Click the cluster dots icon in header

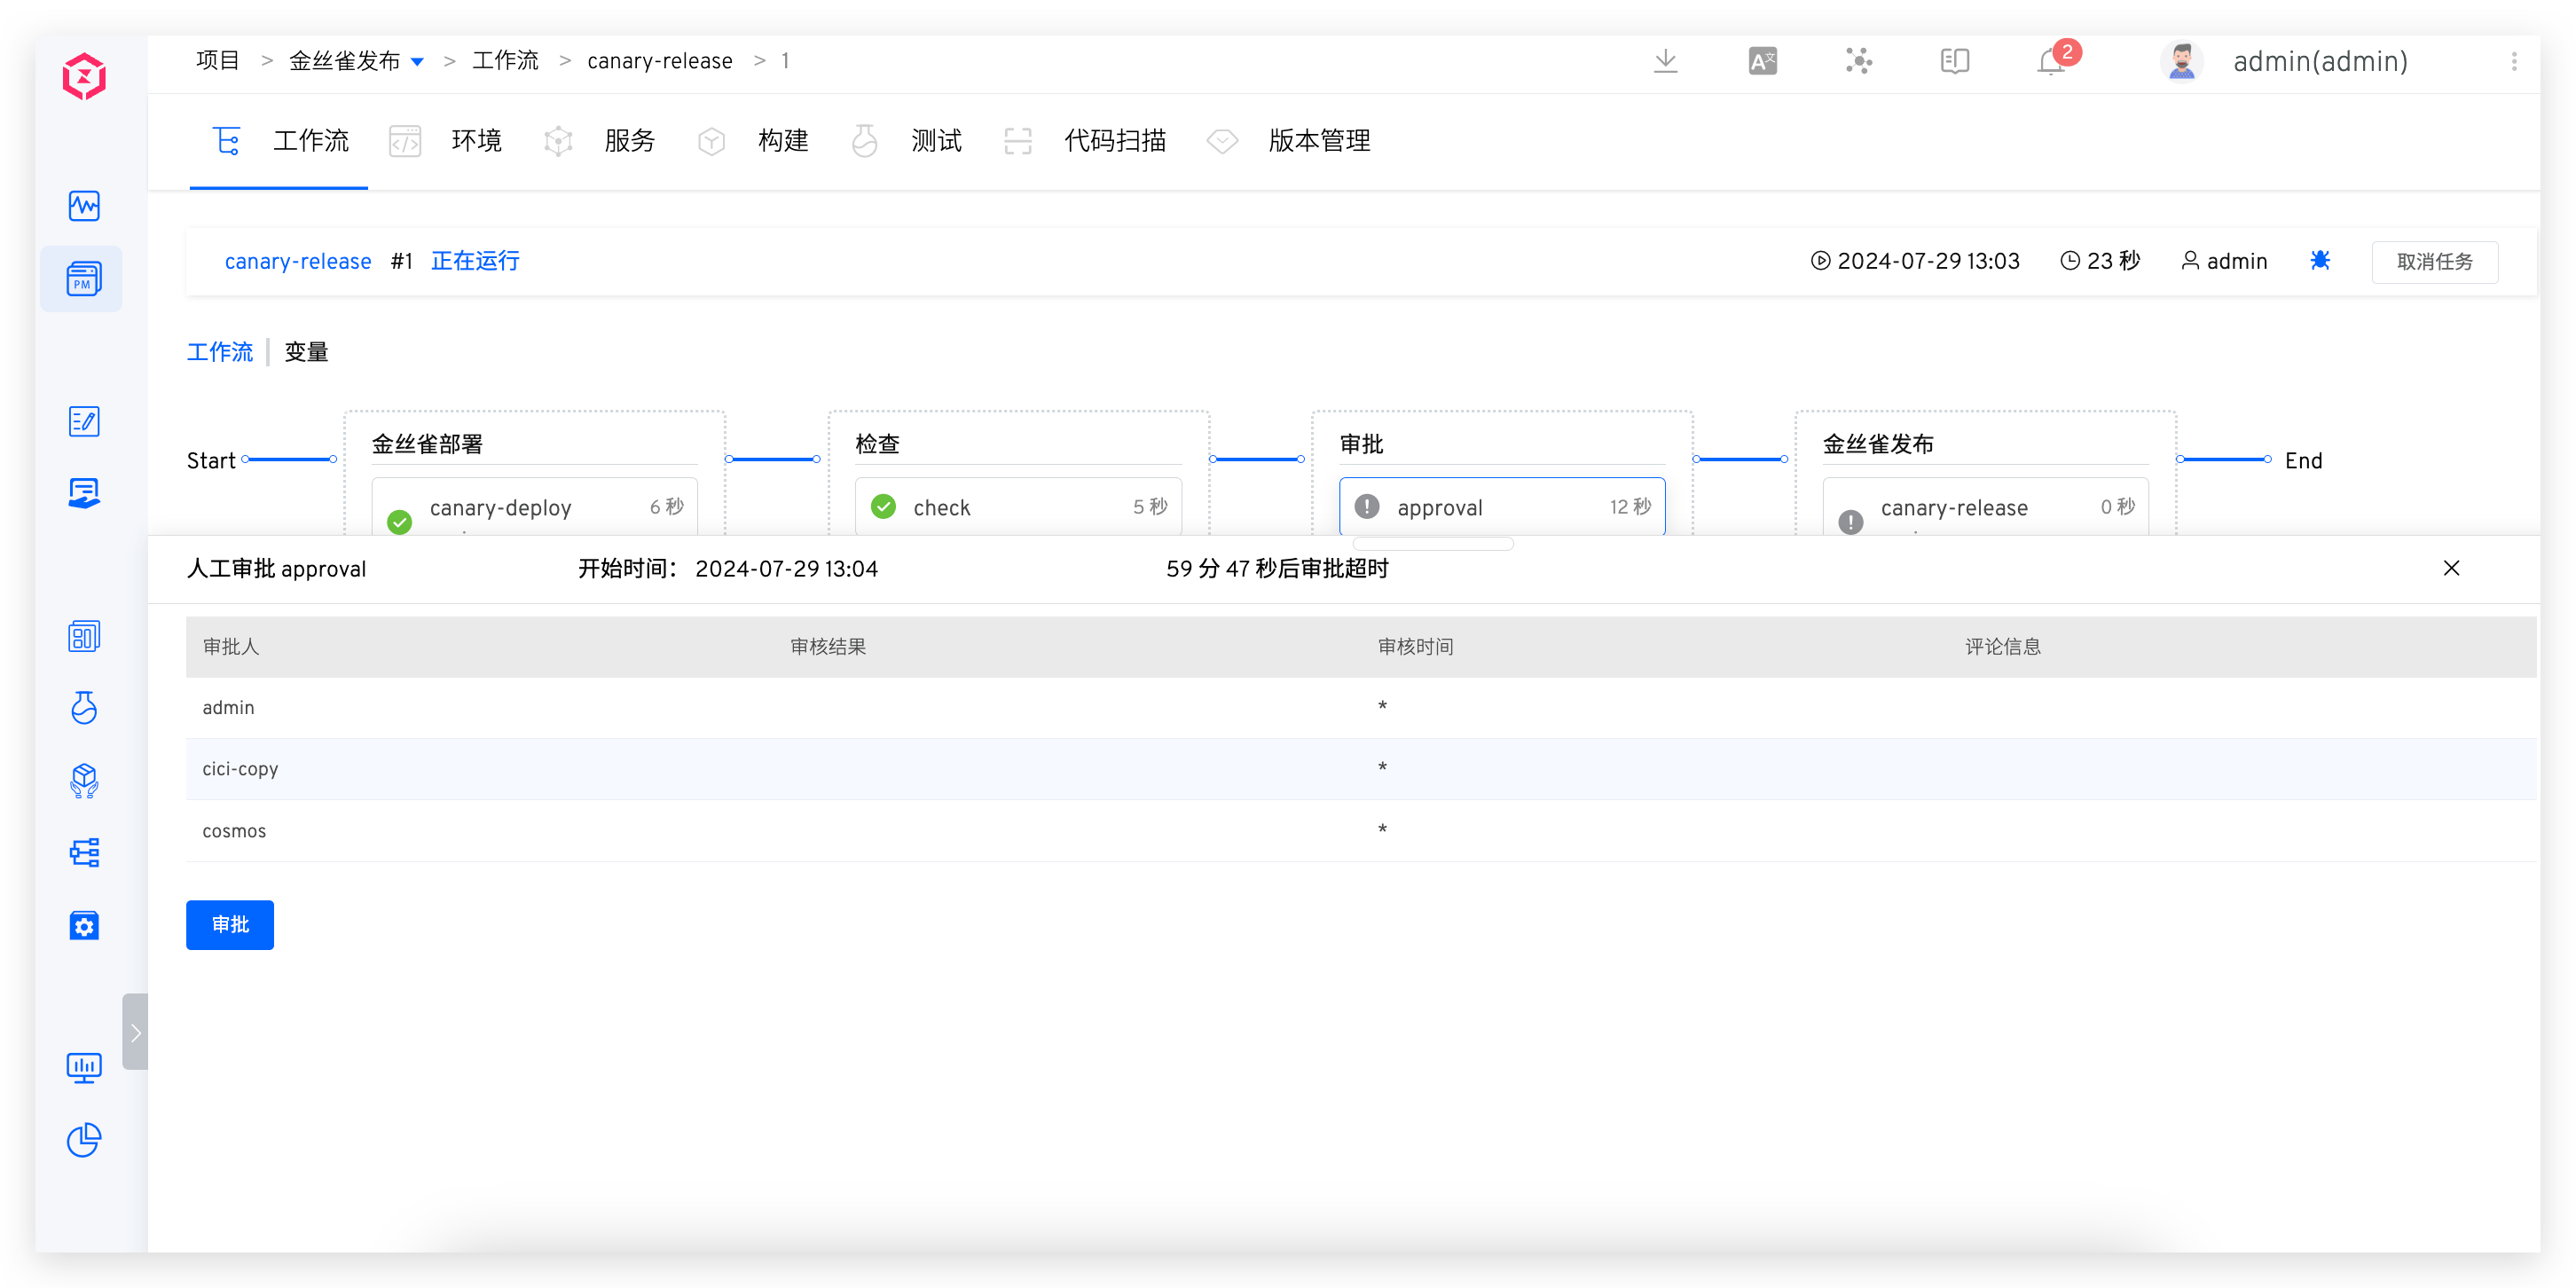[1858, 61]
